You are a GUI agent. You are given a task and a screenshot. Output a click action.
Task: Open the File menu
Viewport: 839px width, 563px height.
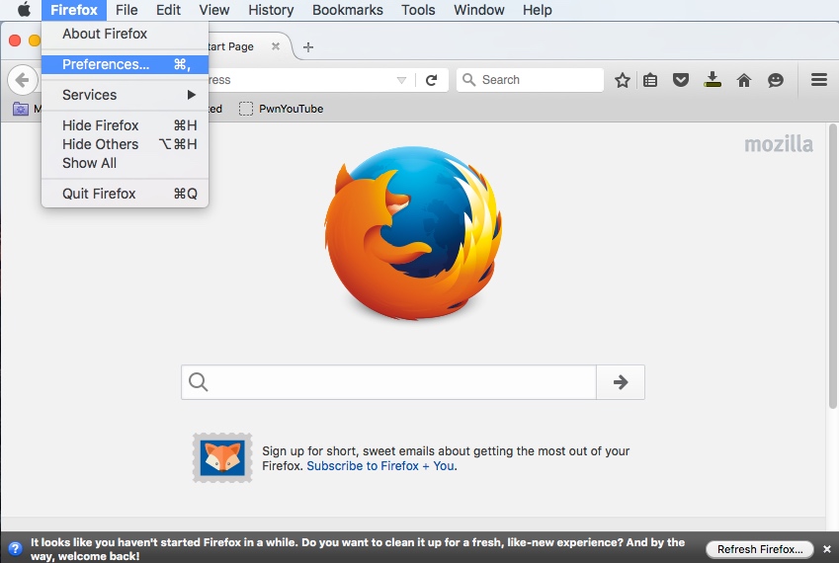click(x=126, y=10)
